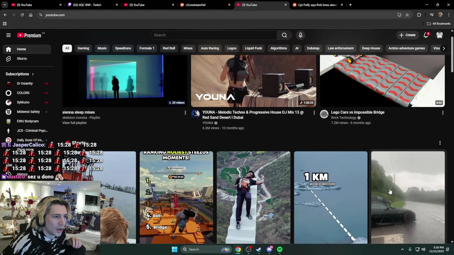The image size is (454, 255).
Task: Click the YouTube Premium logo
Action: click(29, 35)
